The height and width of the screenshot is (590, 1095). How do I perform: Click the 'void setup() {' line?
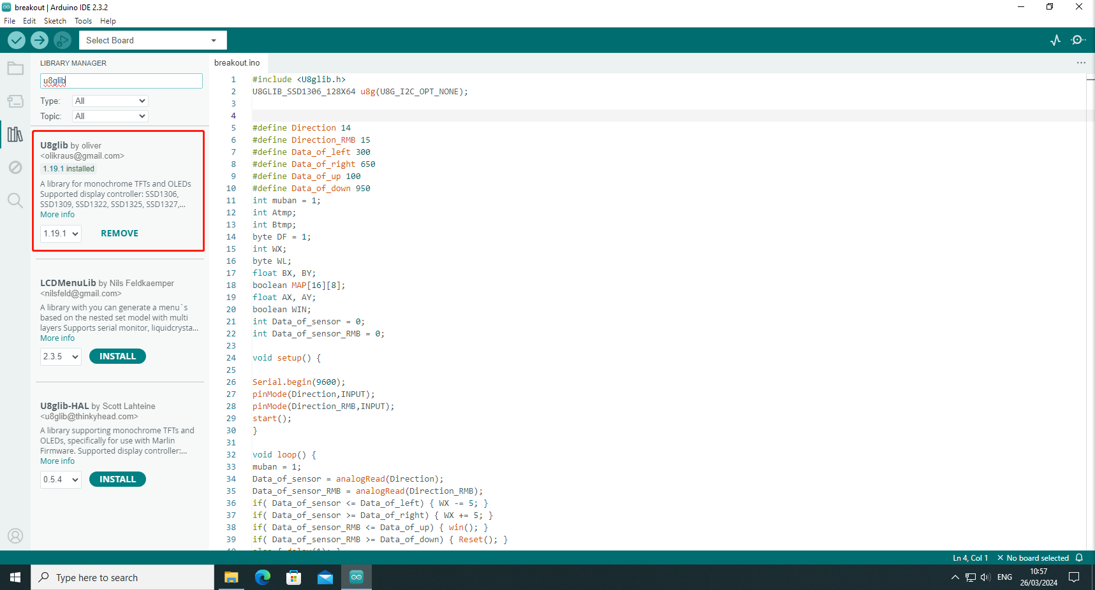pyautogui.click(x=287, y=358)
